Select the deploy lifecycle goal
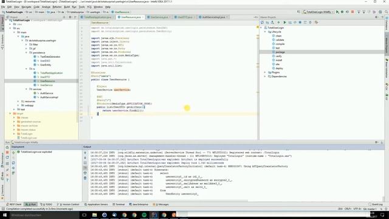Image resolution: width=389 pixels, height=219 pixels. pos(279,68)
